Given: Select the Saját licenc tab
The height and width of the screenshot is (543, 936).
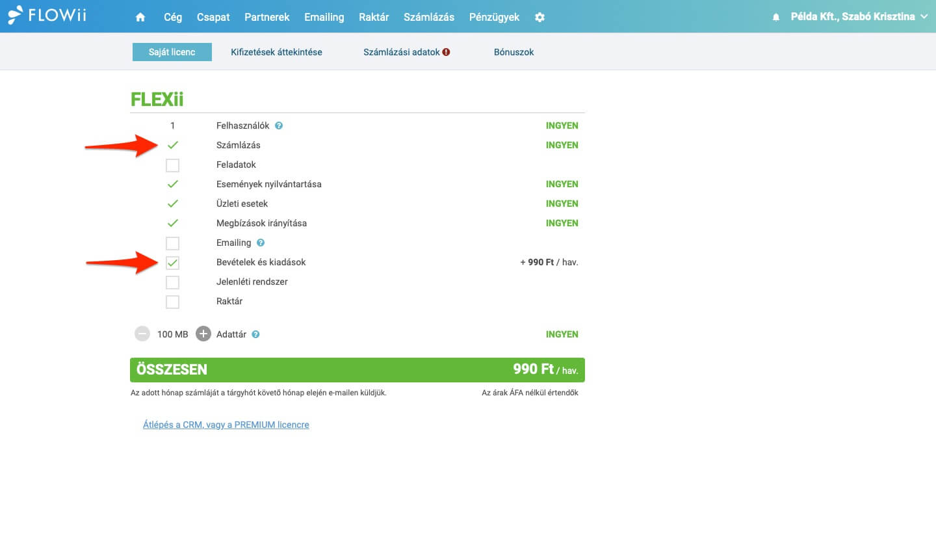Looking at the screenshot, I should point(172,52).
